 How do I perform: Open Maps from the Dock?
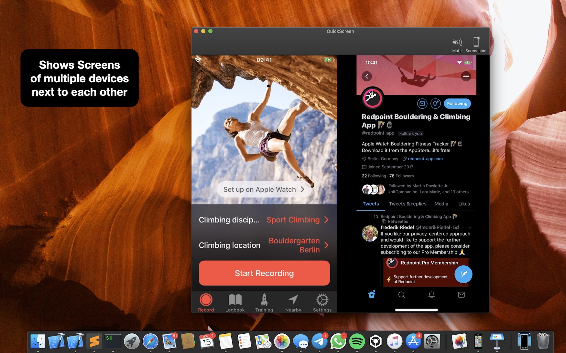[263, 341]
